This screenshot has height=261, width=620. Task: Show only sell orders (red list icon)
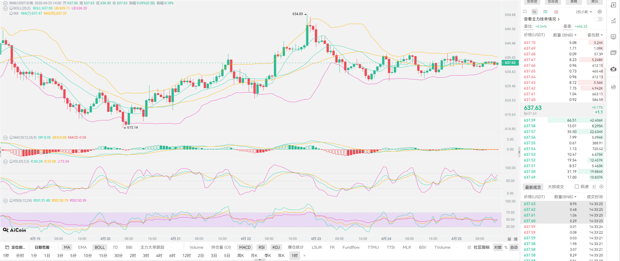[556, 12]
